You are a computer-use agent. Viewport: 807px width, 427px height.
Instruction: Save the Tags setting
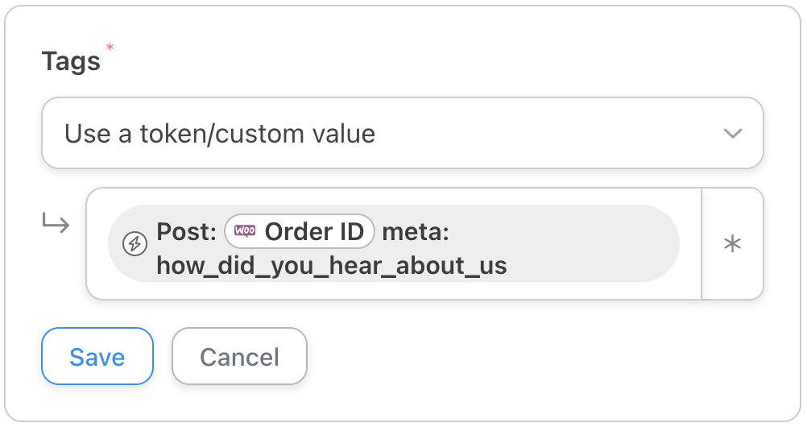pos(97,357)
